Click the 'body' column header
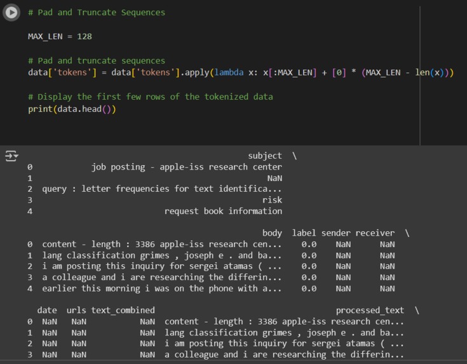 pyautogui.click(x=272, y=233)
